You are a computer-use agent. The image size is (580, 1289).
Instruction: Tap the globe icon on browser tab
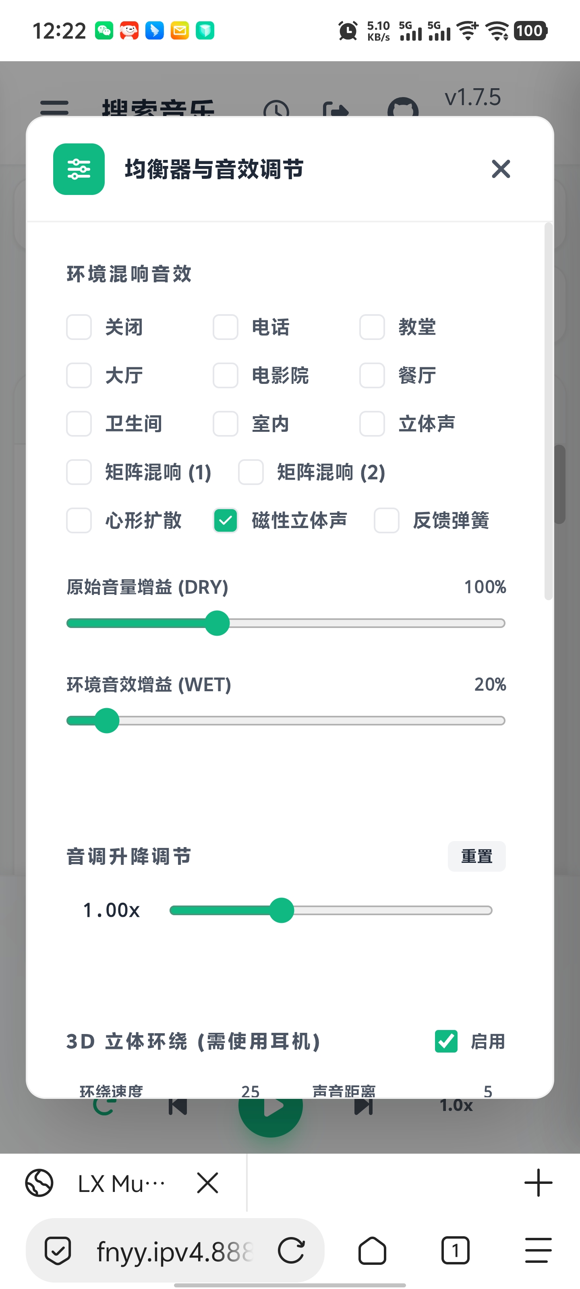pos(39,1183)
